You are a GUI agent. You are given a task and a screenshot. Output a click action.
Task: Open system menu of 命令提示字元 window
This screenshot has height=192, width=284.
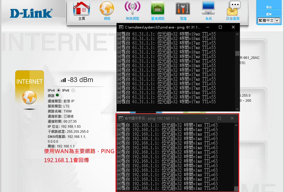(120, 118)
